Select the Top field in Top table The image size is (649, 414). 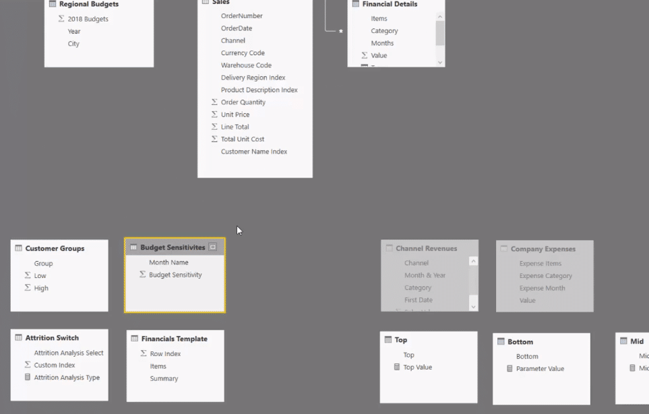(408, 355)
